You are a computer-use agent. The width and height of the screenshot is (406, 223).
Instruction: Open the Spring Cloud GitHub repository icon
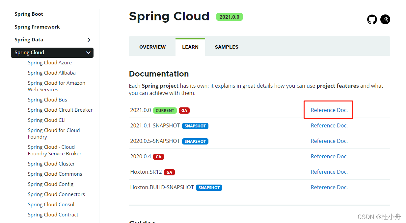[x=372, y=19]
